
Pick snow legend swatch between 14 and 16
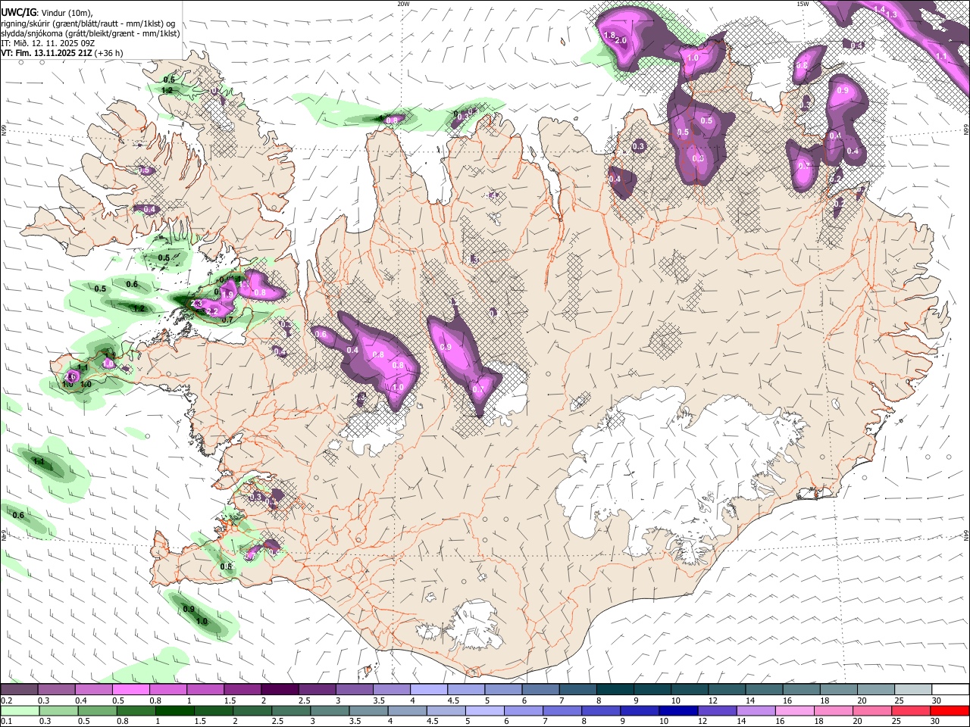click(765, 690)
